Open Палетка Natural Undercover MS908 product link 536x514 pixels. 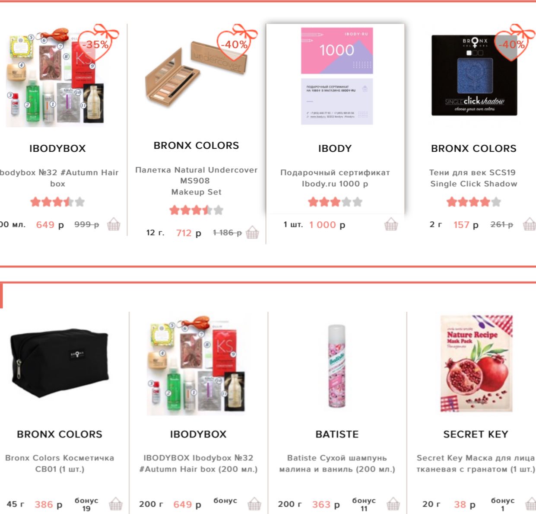tap(197, 181)
